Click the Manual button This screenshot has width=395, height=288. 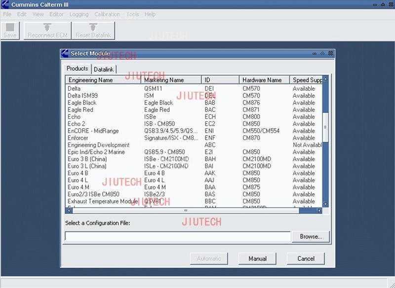(x=257, y=258)
